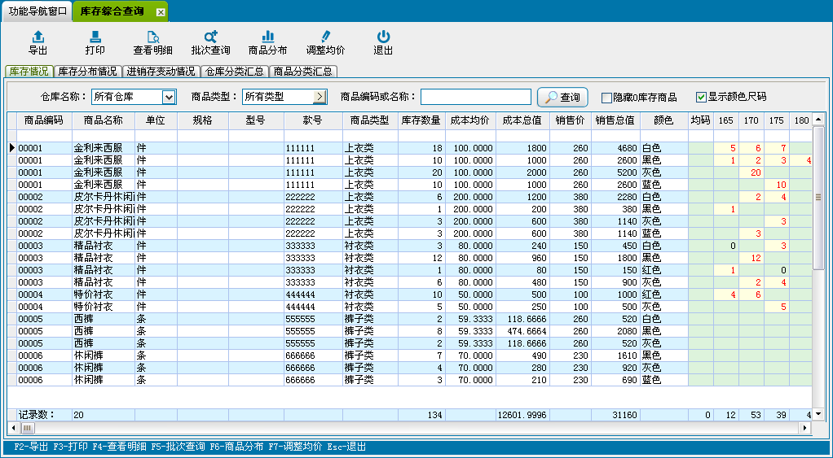The width and height of the screenshot is (833, 458).
Task: Click horizontal scrollbar left arrow
Action: pyautogui.click(x=15, y=428)
